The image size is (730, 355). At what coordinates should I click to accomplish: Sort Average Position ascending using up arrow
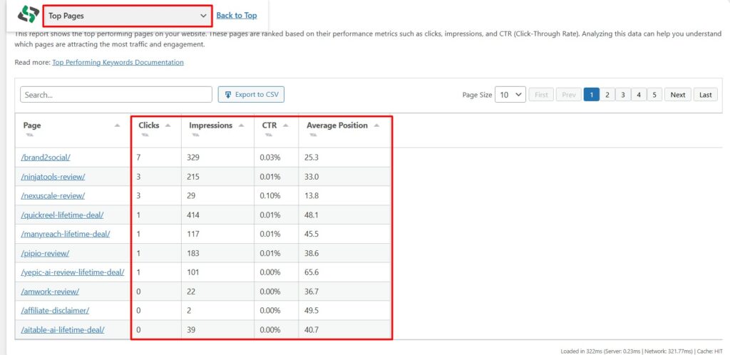[x=376, y=125]
